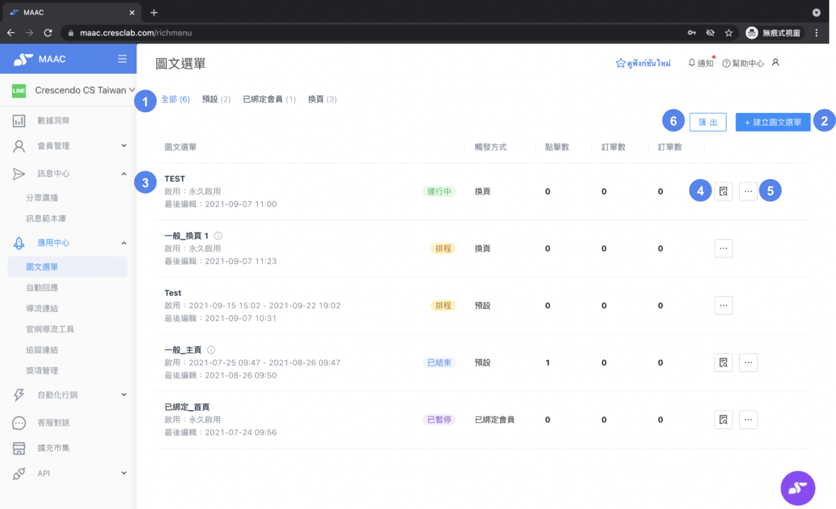Viewport: 836px width, 509px height.
Task: Open 官網導流工具 in the sidebar
Action: [x=50, y=329]
